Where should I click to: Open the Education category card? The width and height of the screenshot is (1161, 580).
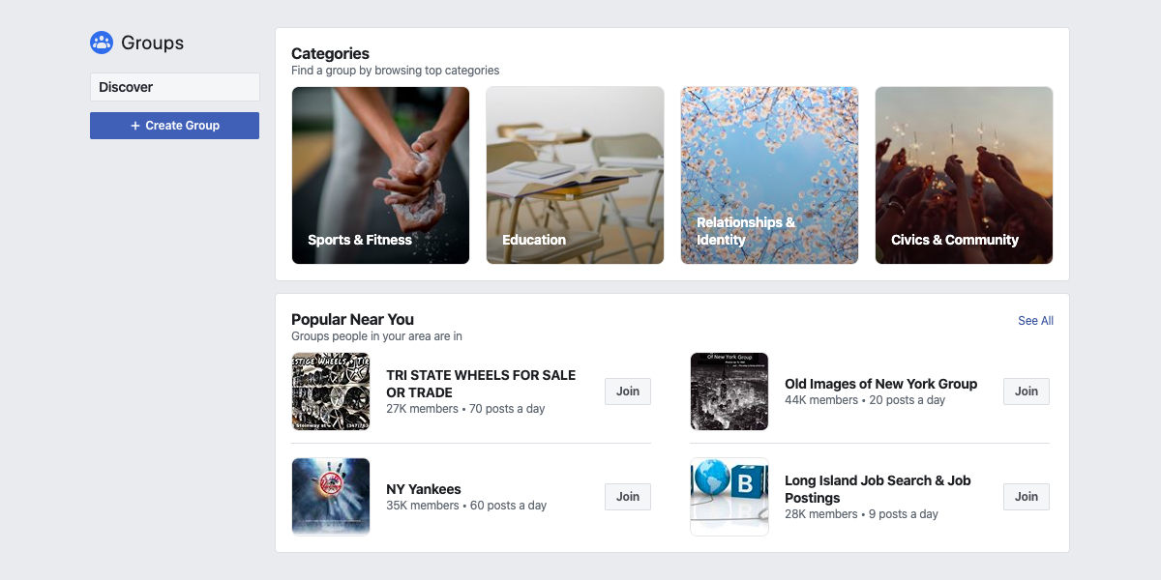[575, 175]
